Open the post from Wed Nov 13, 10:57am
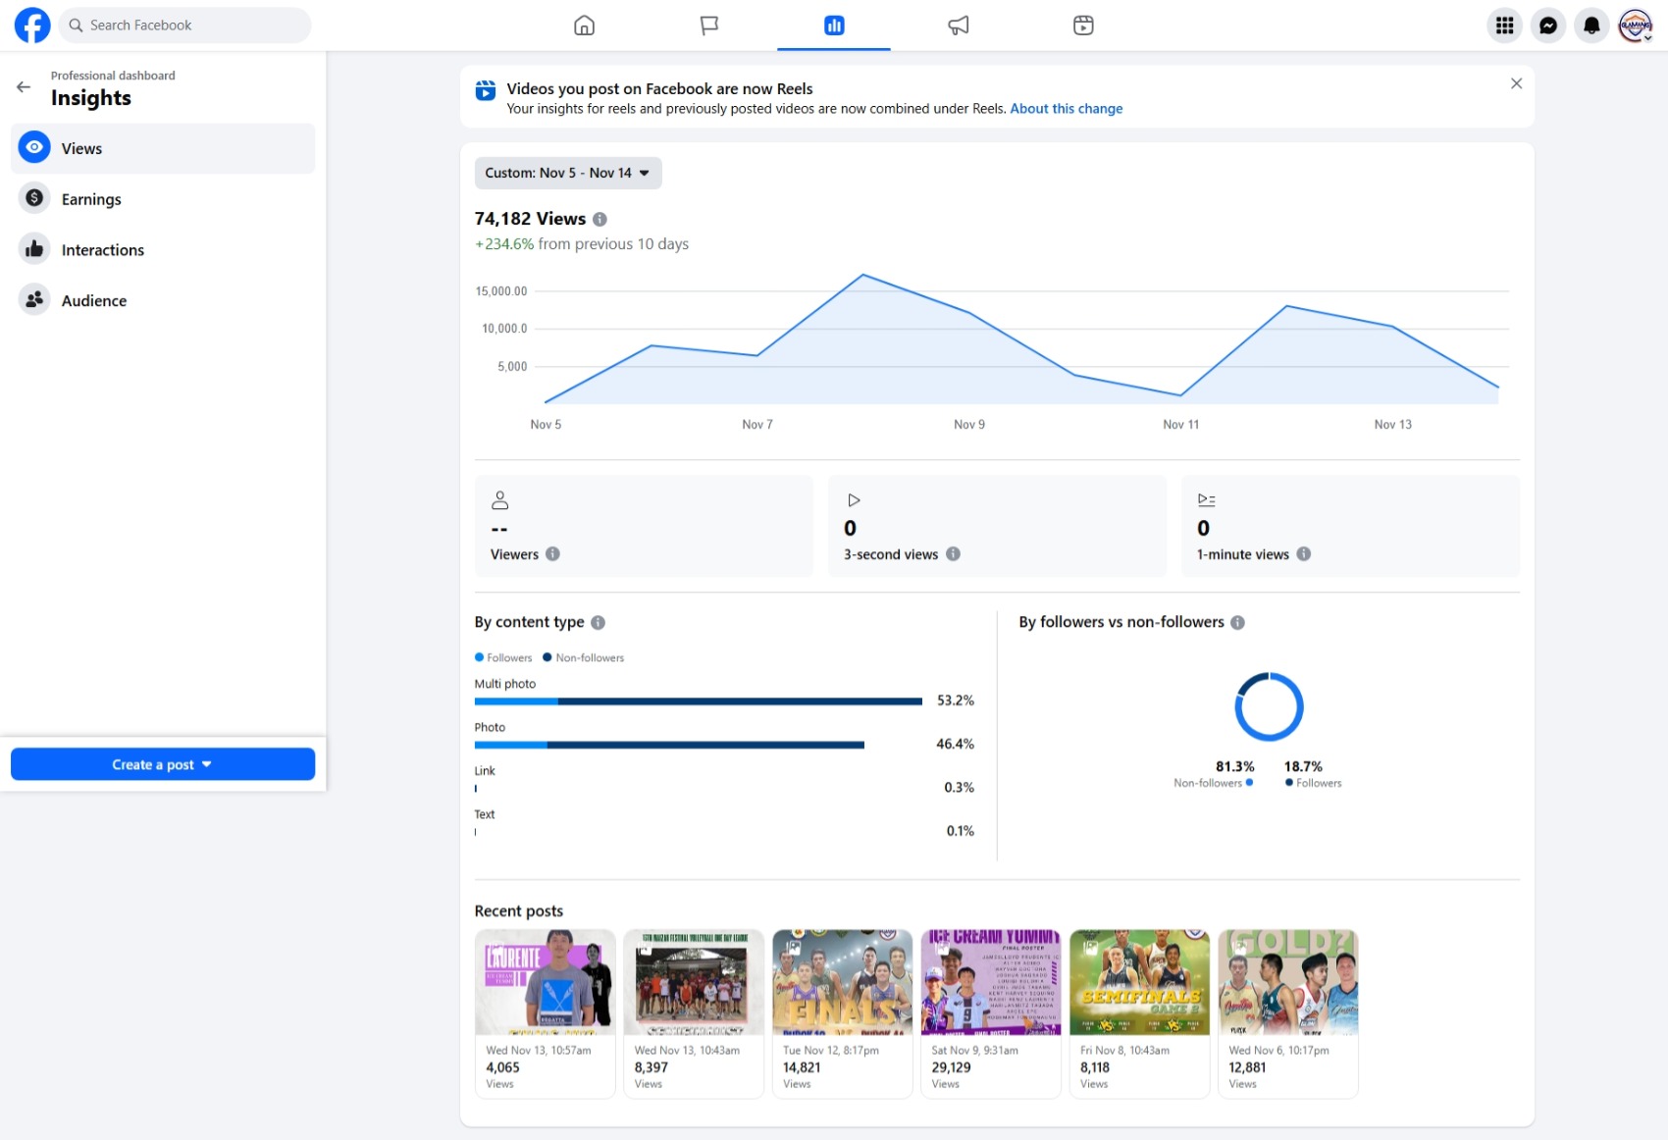The image size is (1668, 1140). pyautogui.click(x=546, y=1013)
